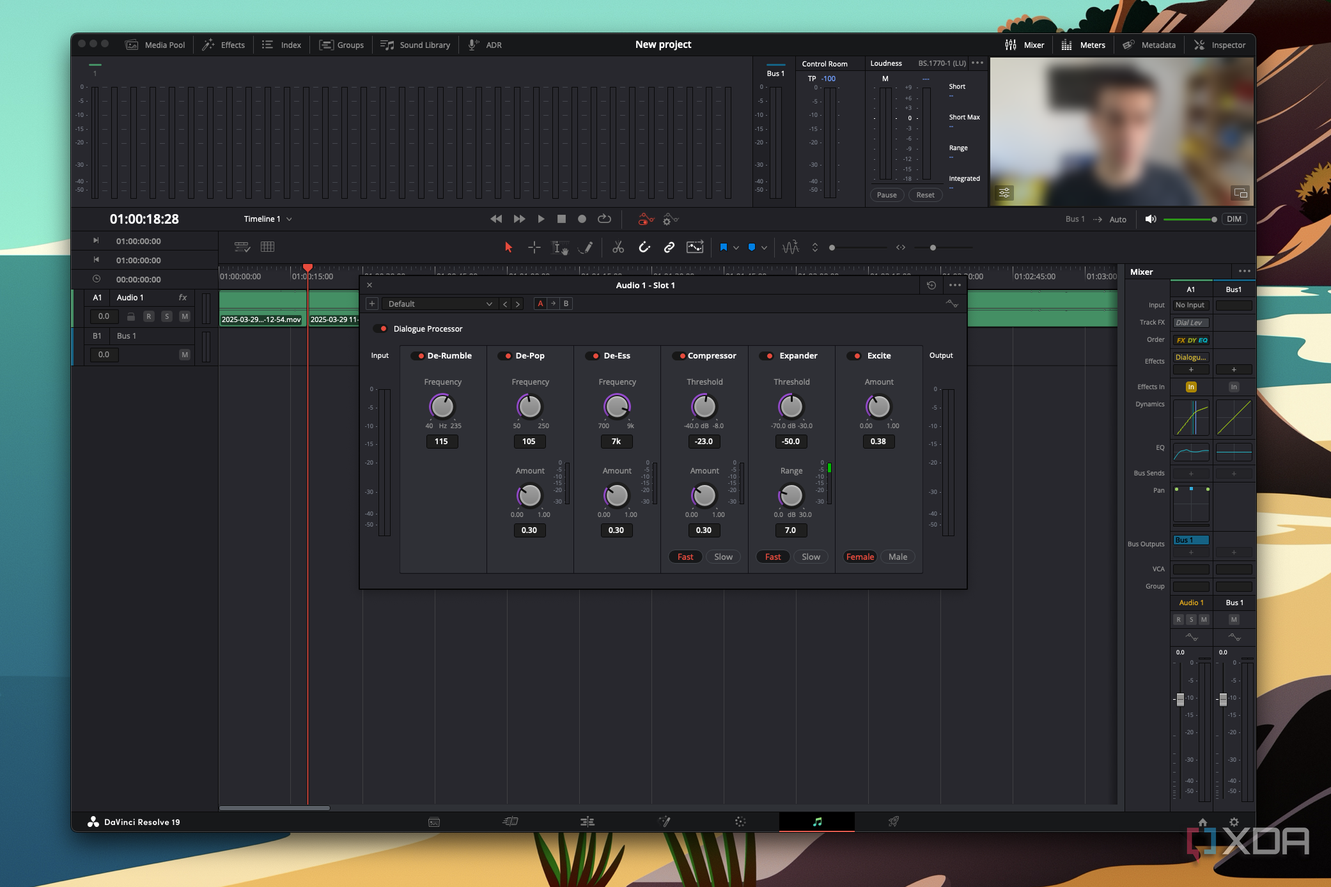Disable the De-Pop module toggle
Screen dimensions: 1331x887
[x=506, y=356]
